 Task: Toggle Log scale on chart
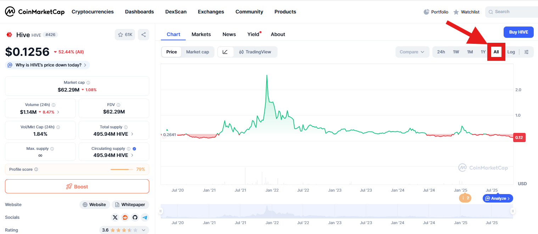tap(511, 52)
